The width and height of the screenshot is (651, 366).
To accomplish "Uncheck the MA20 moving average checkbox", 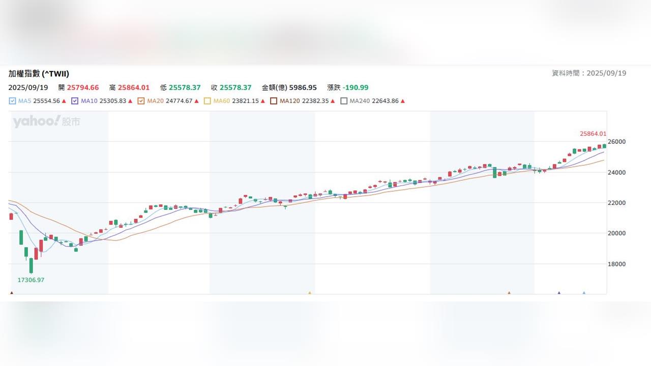I will [141, 101].
